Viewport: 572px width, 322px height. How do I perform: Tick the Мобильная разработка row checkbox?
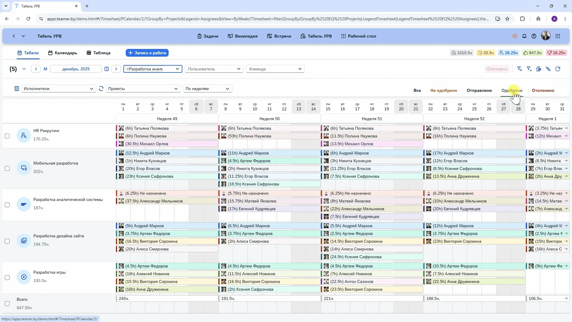point(7,168)
